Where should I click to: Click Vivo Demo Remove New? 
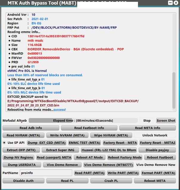click(x=156, y=165)
